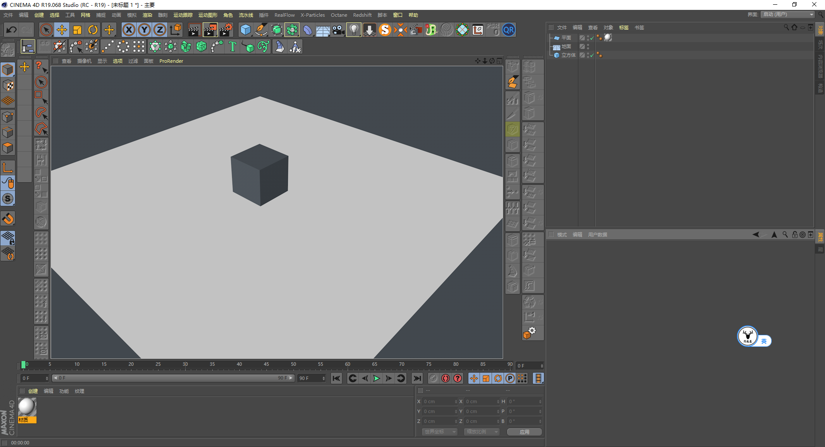Add a cube primitive from toolbar

245,30
